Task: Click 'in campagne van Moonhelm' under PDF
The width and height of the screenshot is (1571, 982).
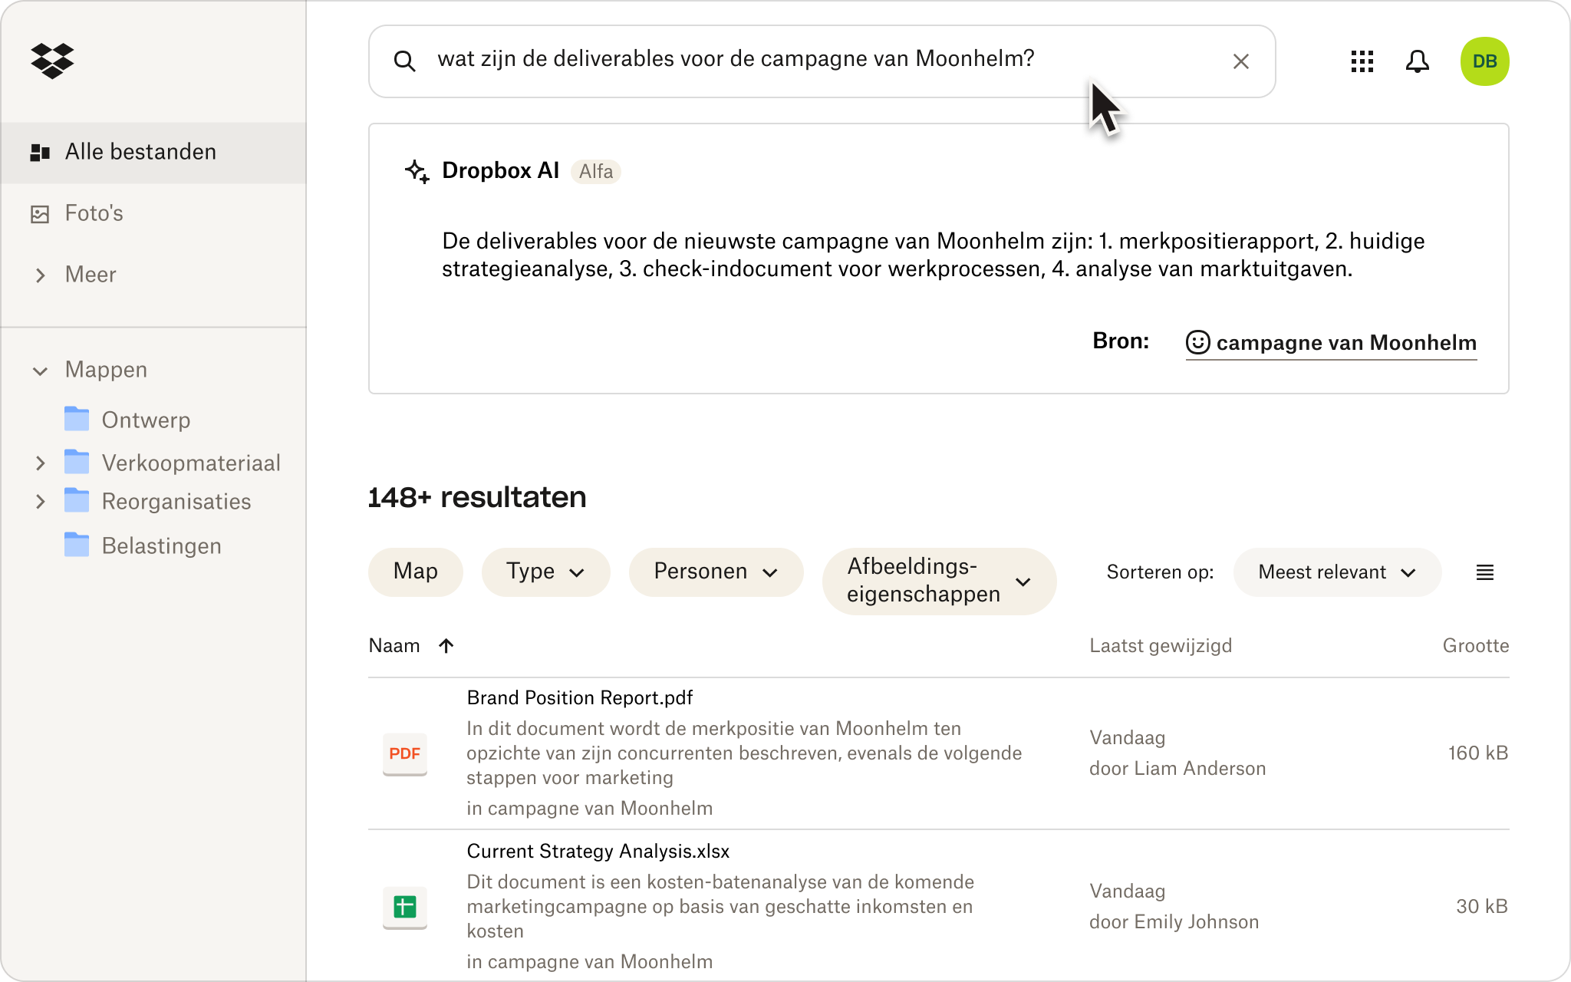Action: pyautogui.click(x=589, y=809)
